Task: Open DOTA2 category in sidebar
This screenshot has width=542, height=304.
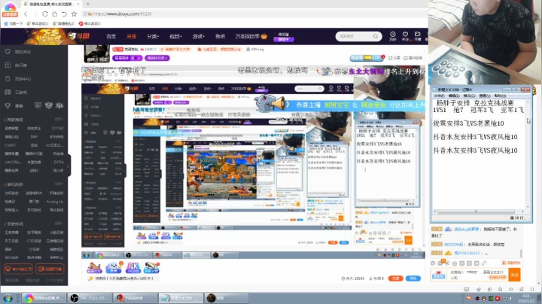Action: pyautogui.click(x=58, y=128)
